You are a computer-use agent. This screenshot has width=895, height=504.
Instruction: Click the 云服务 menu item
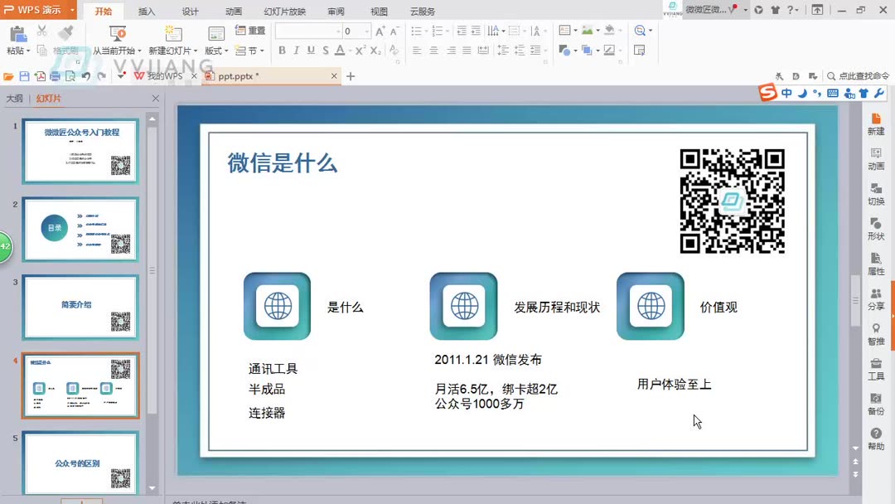tap(425, 11)
